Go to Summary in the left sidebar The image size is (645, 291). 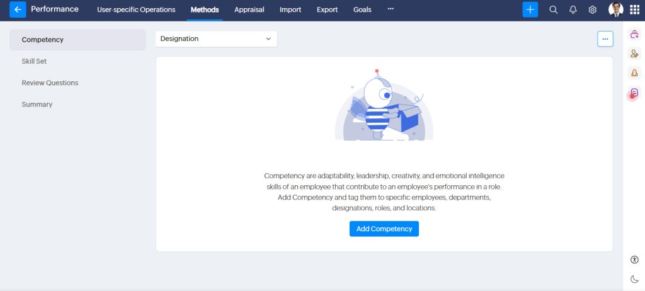pos(37,105)
